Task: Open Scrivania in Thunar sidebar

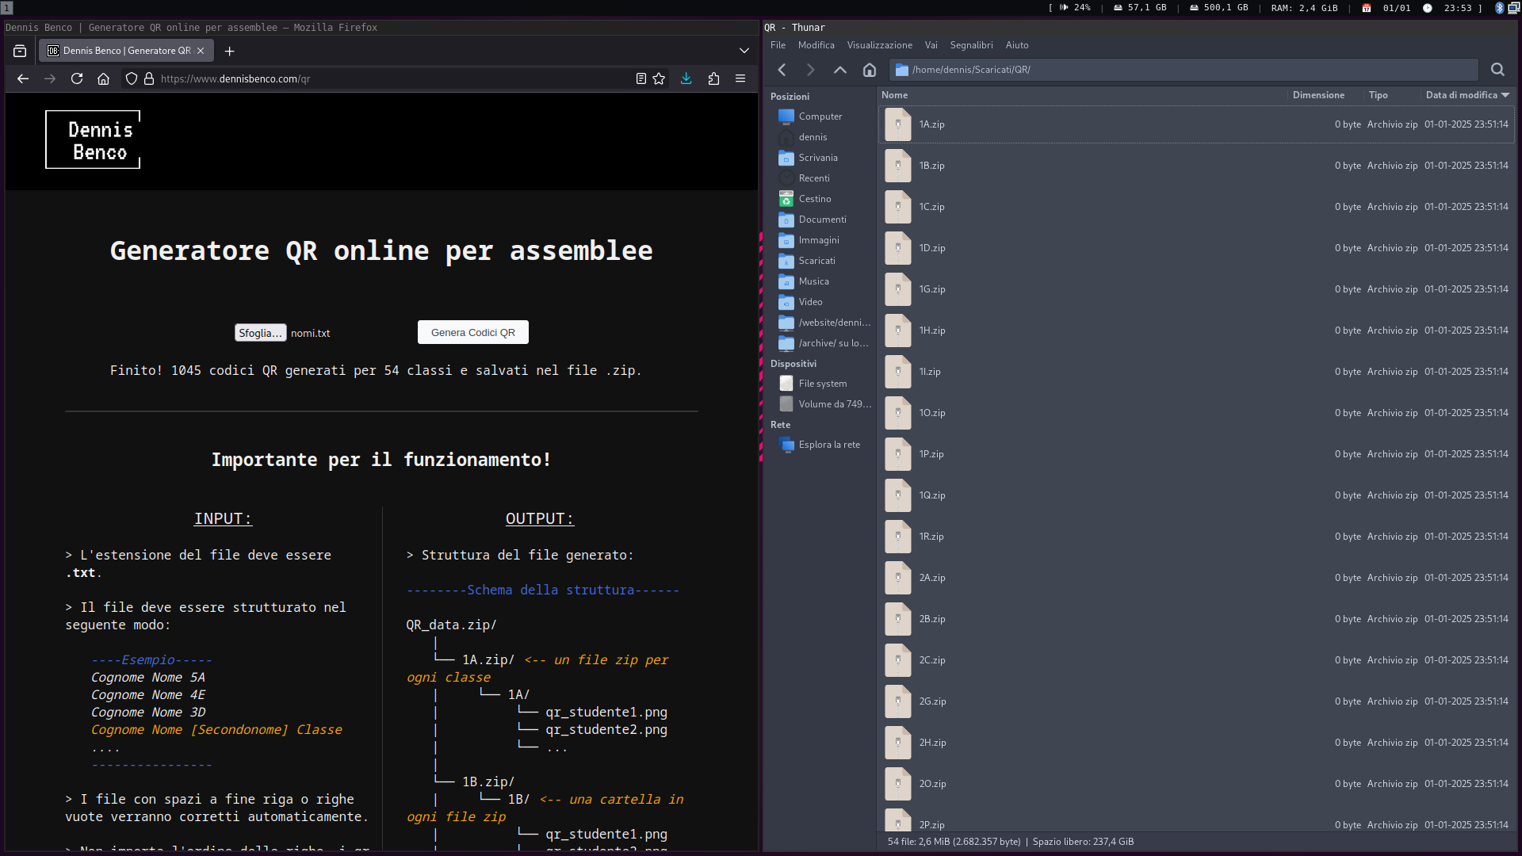Action: click(x=820, y=158)
